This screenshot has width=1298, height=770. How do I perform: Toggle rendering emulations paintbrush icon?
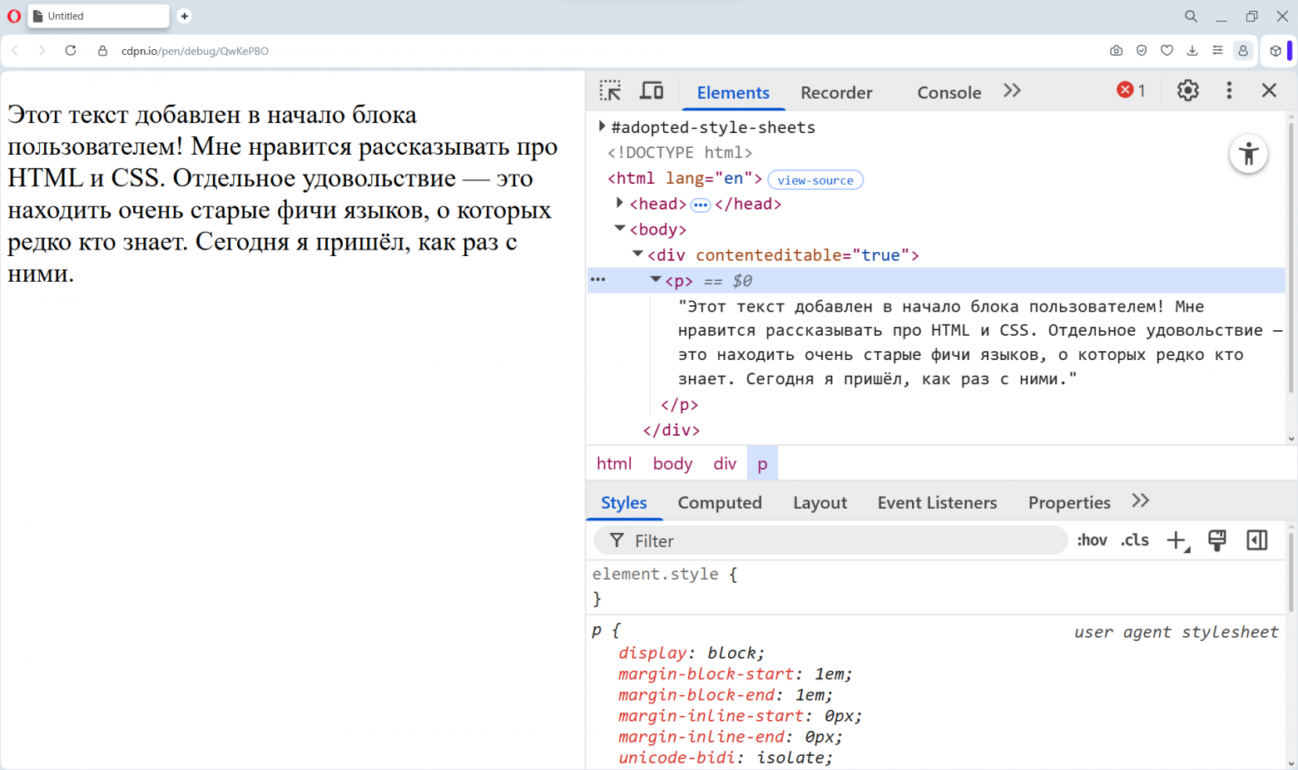pyautogui.click(x=1216, y=540)
